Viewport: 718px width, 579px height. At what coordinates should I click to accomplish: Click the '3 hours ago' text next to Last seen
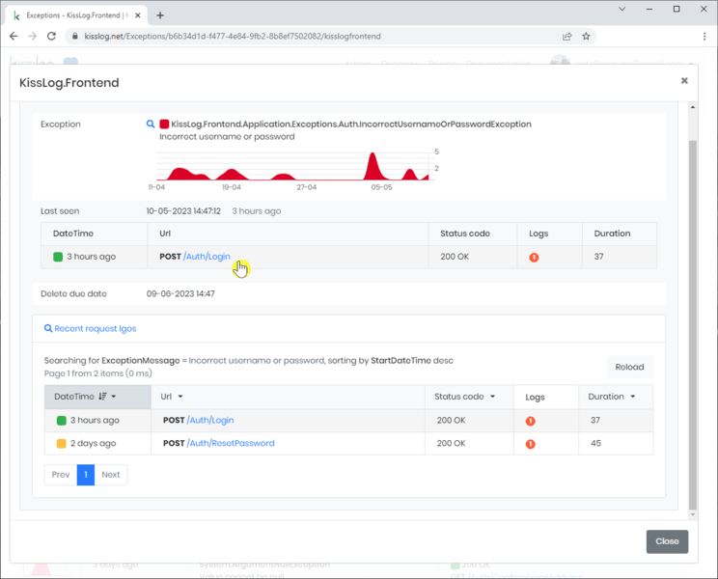(257, 211)
